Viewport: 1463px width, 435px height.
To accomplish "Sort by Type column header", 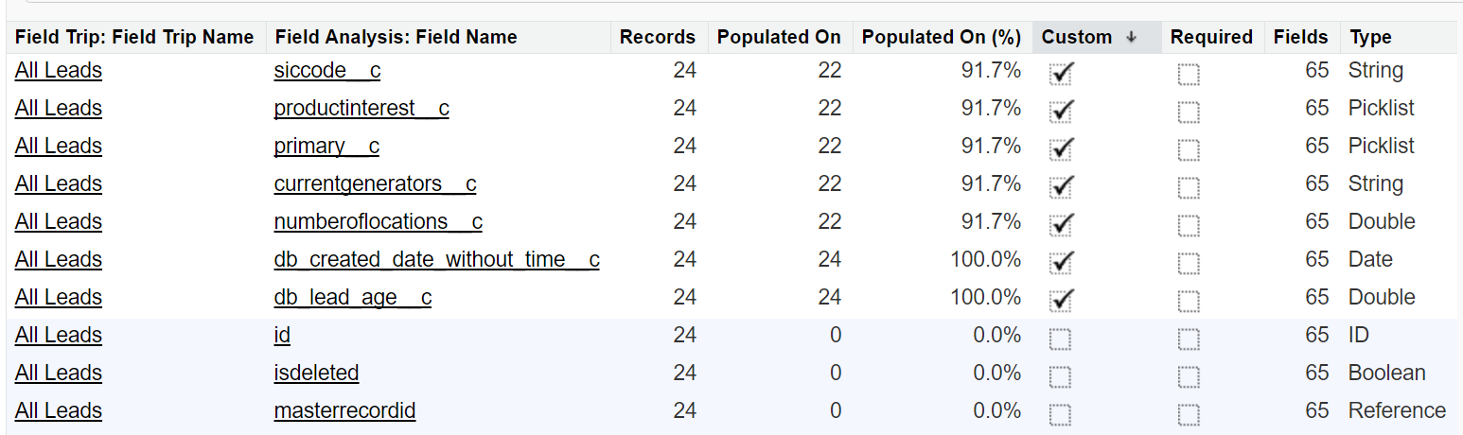I will (1370, 38).
